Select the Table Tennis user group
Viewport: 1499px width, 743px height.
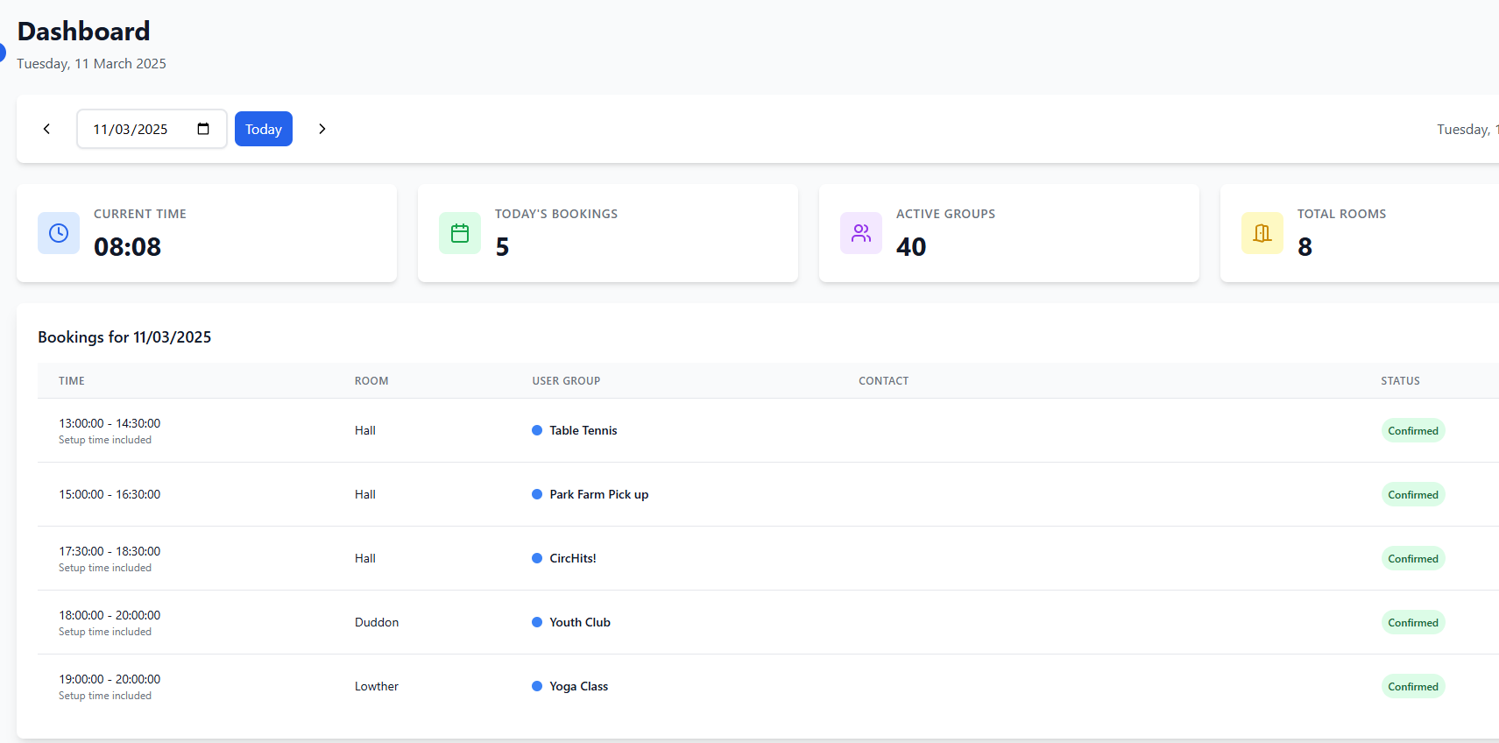pos(583,430)
